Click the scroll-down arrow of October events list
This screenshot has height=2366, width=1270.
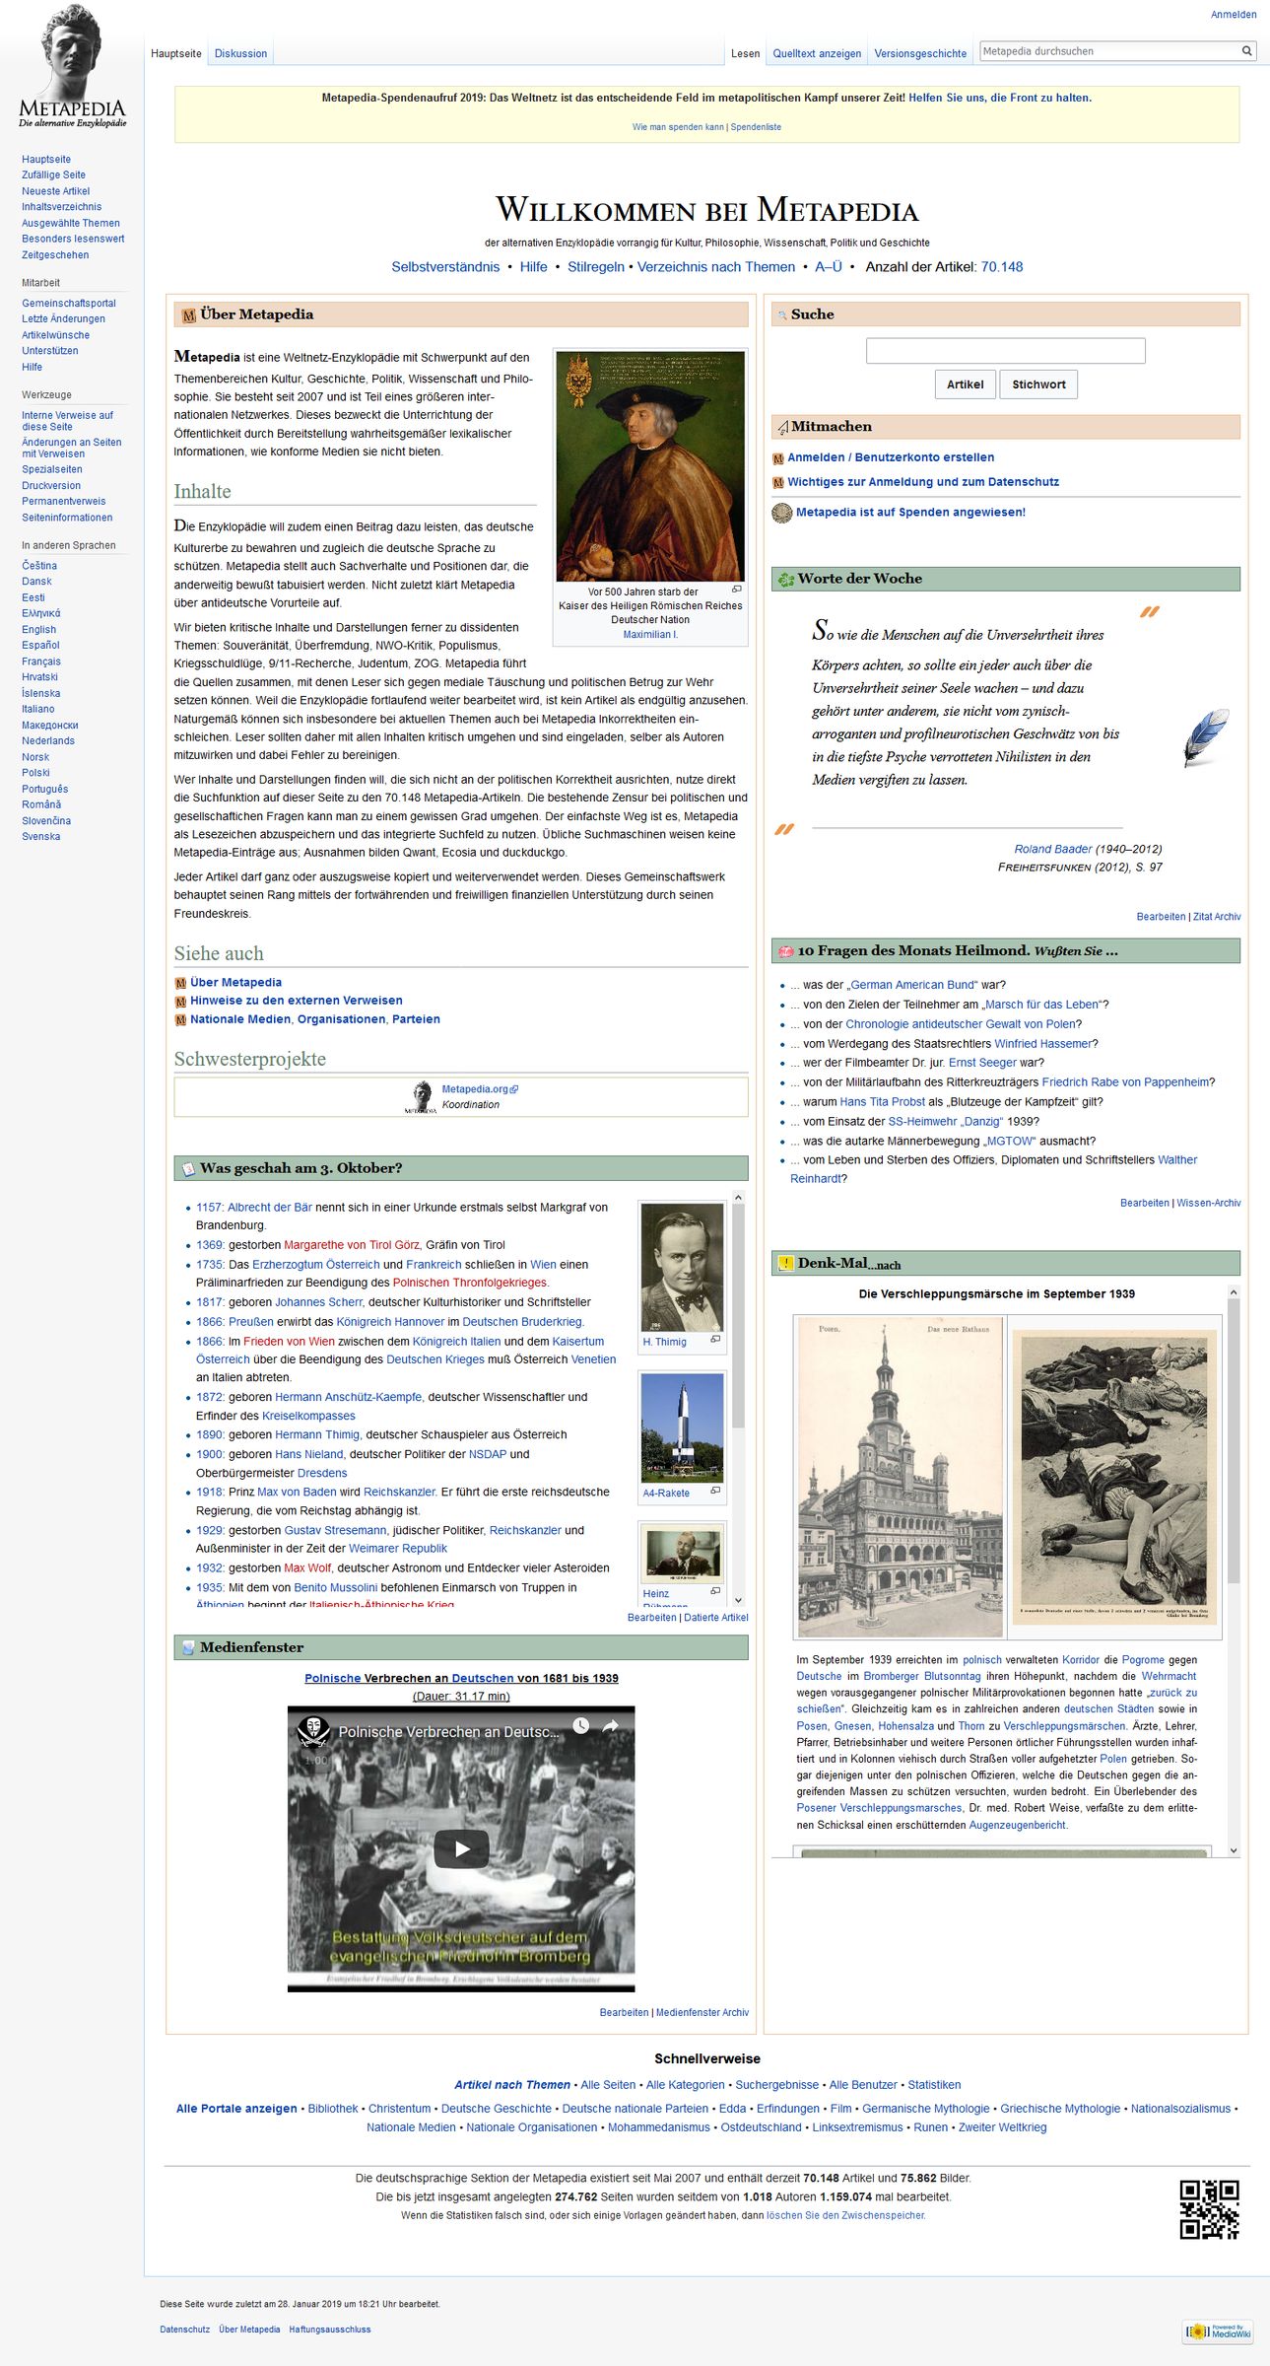[738, 1601]
